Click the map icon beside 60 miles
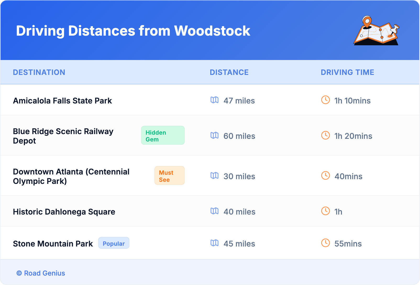This screenshot has height=285, width=420. click(214, 135)
